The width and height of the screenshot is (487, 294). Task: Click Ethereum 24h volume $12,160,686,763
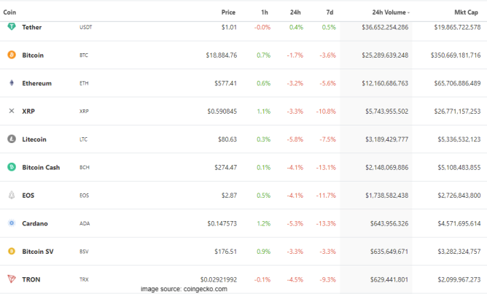(x=385, y=83)
